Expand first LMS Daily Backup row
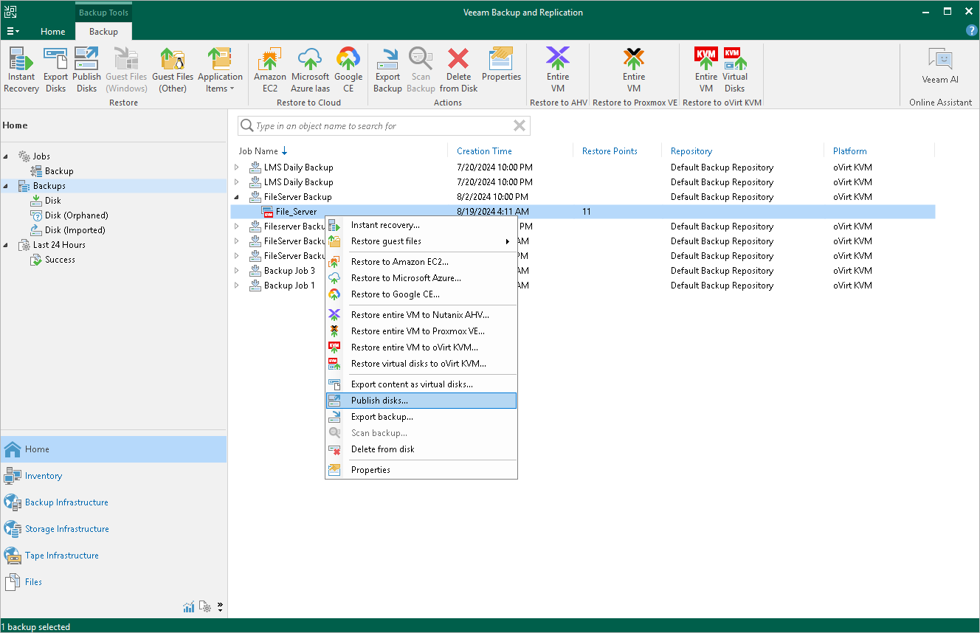 [x=236, y=167]
